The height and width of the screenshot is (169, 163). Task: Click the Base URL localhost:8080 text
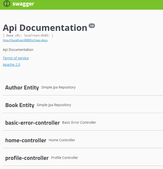[28, 35]
